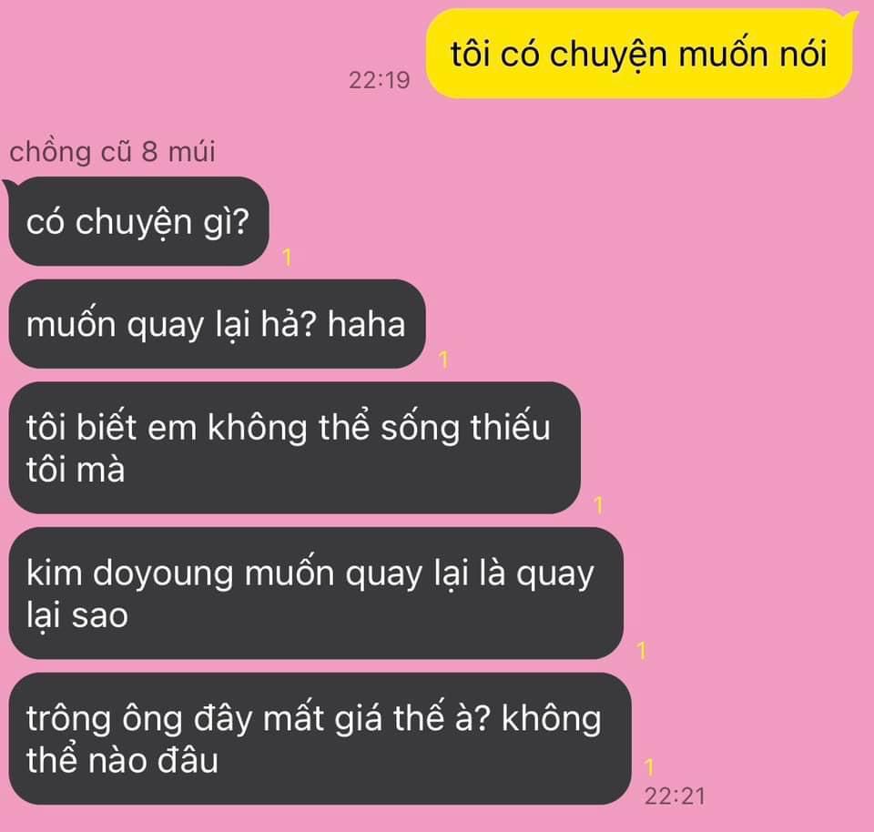Tap unread count beside 'muốn quay lại hả?'
Viewport: 874px width, 832px height.
(443, 360)
